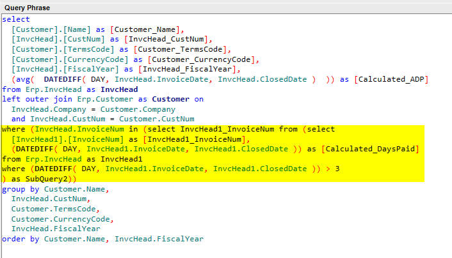Screen dimensions: 452x258
Task: Click the "[InvcHead_CustNum]" alias text
Action: tap(166, 39)
